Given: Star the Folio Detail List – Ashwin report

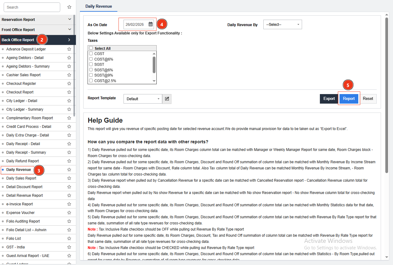Looking at the screenshot, I should tap(69, 230).
